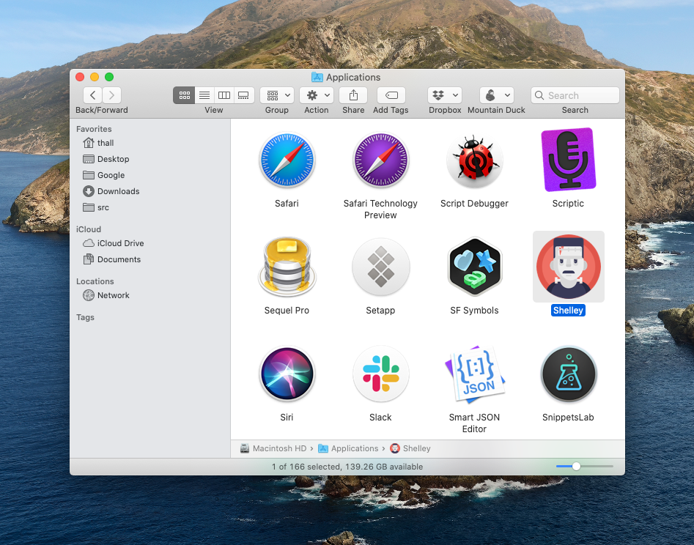This screenshot has height=545, width=694.
Task: Switch to list view mode
Action: 204,95
